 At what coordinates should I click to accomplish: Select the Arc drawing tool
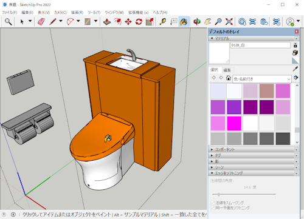[x=70, y=22]
